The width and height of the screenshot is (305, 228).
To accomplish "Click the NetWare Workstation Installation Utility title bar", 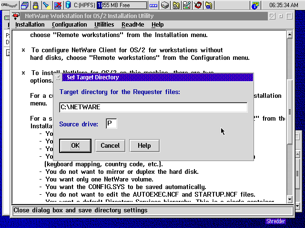I will coord(144,16).
